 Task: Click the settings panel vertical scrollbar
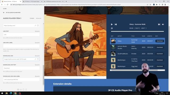coord(44,75)
